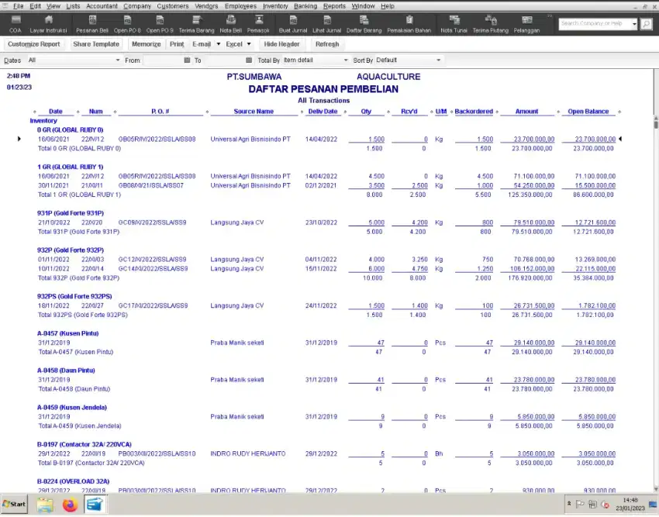Open the search box dropdown arrow
Image resolution: width=659 pixels, height=517 pixels.
pos(634,24)
